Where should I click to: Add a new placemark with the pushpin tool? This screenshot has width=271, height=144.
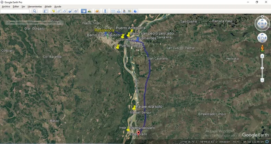(54, 11)
